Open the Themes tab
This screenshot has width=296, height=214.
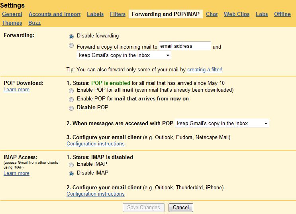click(12, 23)
